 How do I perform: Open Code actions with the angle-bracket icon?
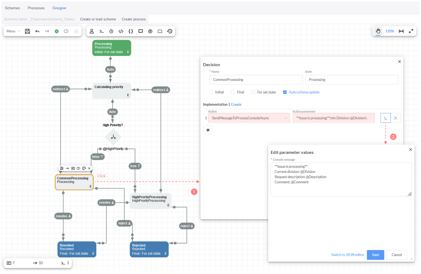click(x=121, y=31)
